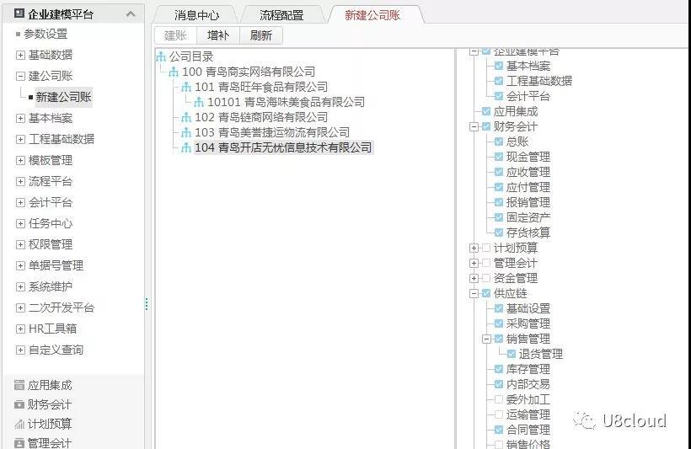
Task: Uncheck the 固定资产 checkbox
Action: pos(499,217)
